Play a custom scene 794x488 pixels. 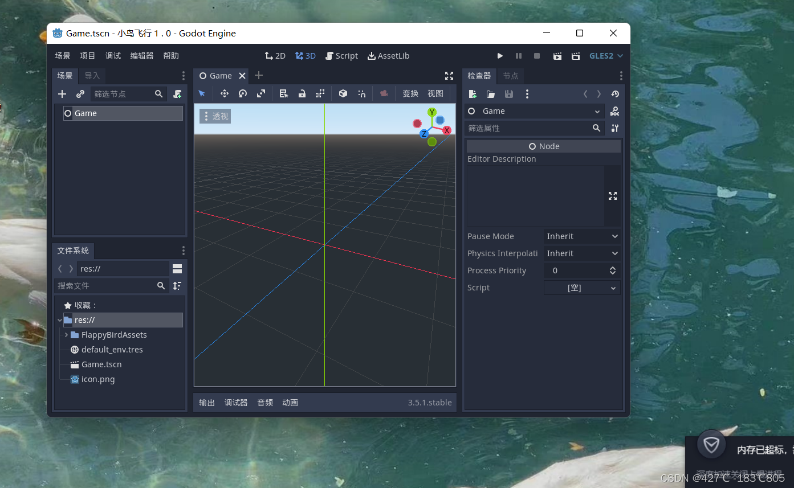click(x=576, y=56)
